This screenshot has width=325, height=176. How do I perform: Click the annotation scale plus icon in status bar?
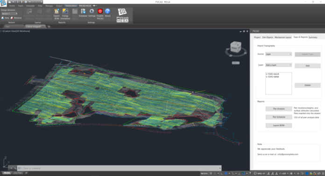click(298, 174)
